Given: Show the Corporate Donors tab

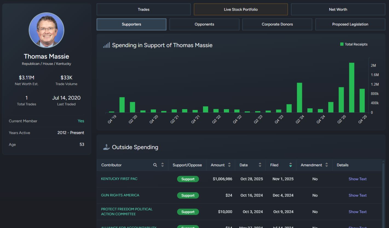Looking at the screenshot, I should click(277, 24).
